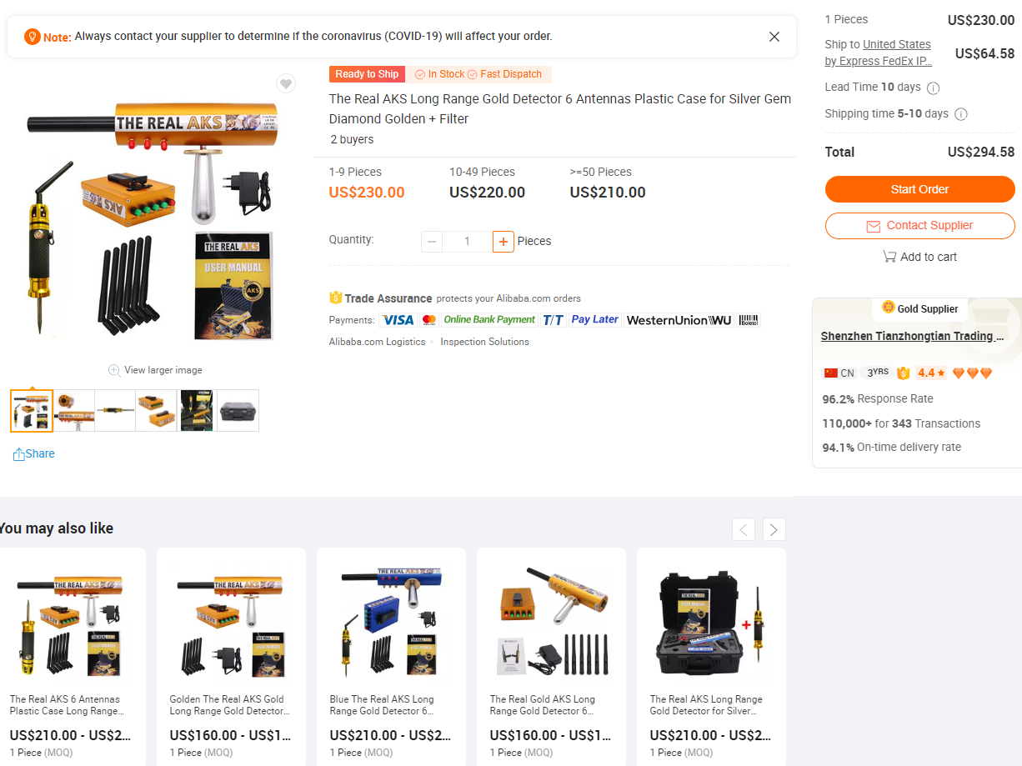The width and height of the screenshot is (1022, 766).
Task: Dismiss the COVID-19 note banner
Action: pyautogui.click(x=774, y=37)
